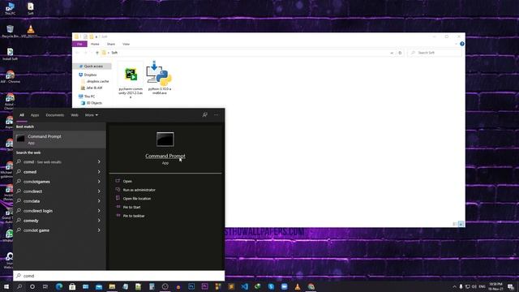Open the Share ribbon tab in Explorer
519x292 pixels.
pos(111,44)
